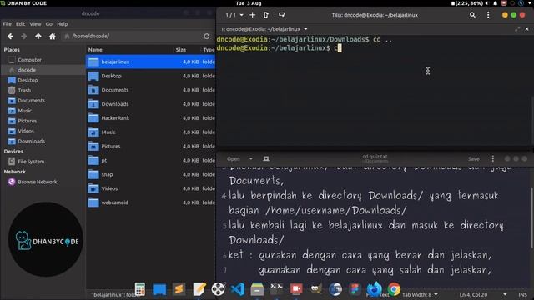Image resolution: width=534 pixels, height=300 pixels.
Task: Launch Figma from the dock
Action: pos(355,289)
